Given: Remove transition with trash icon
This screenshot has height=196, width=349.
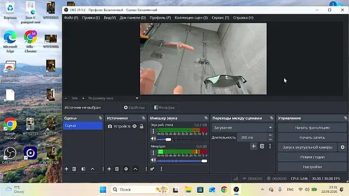Looking at the screenshot, I should click(x=262, y=146).
